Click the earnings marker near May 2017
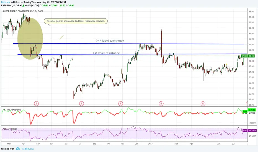 coord(203,104)
